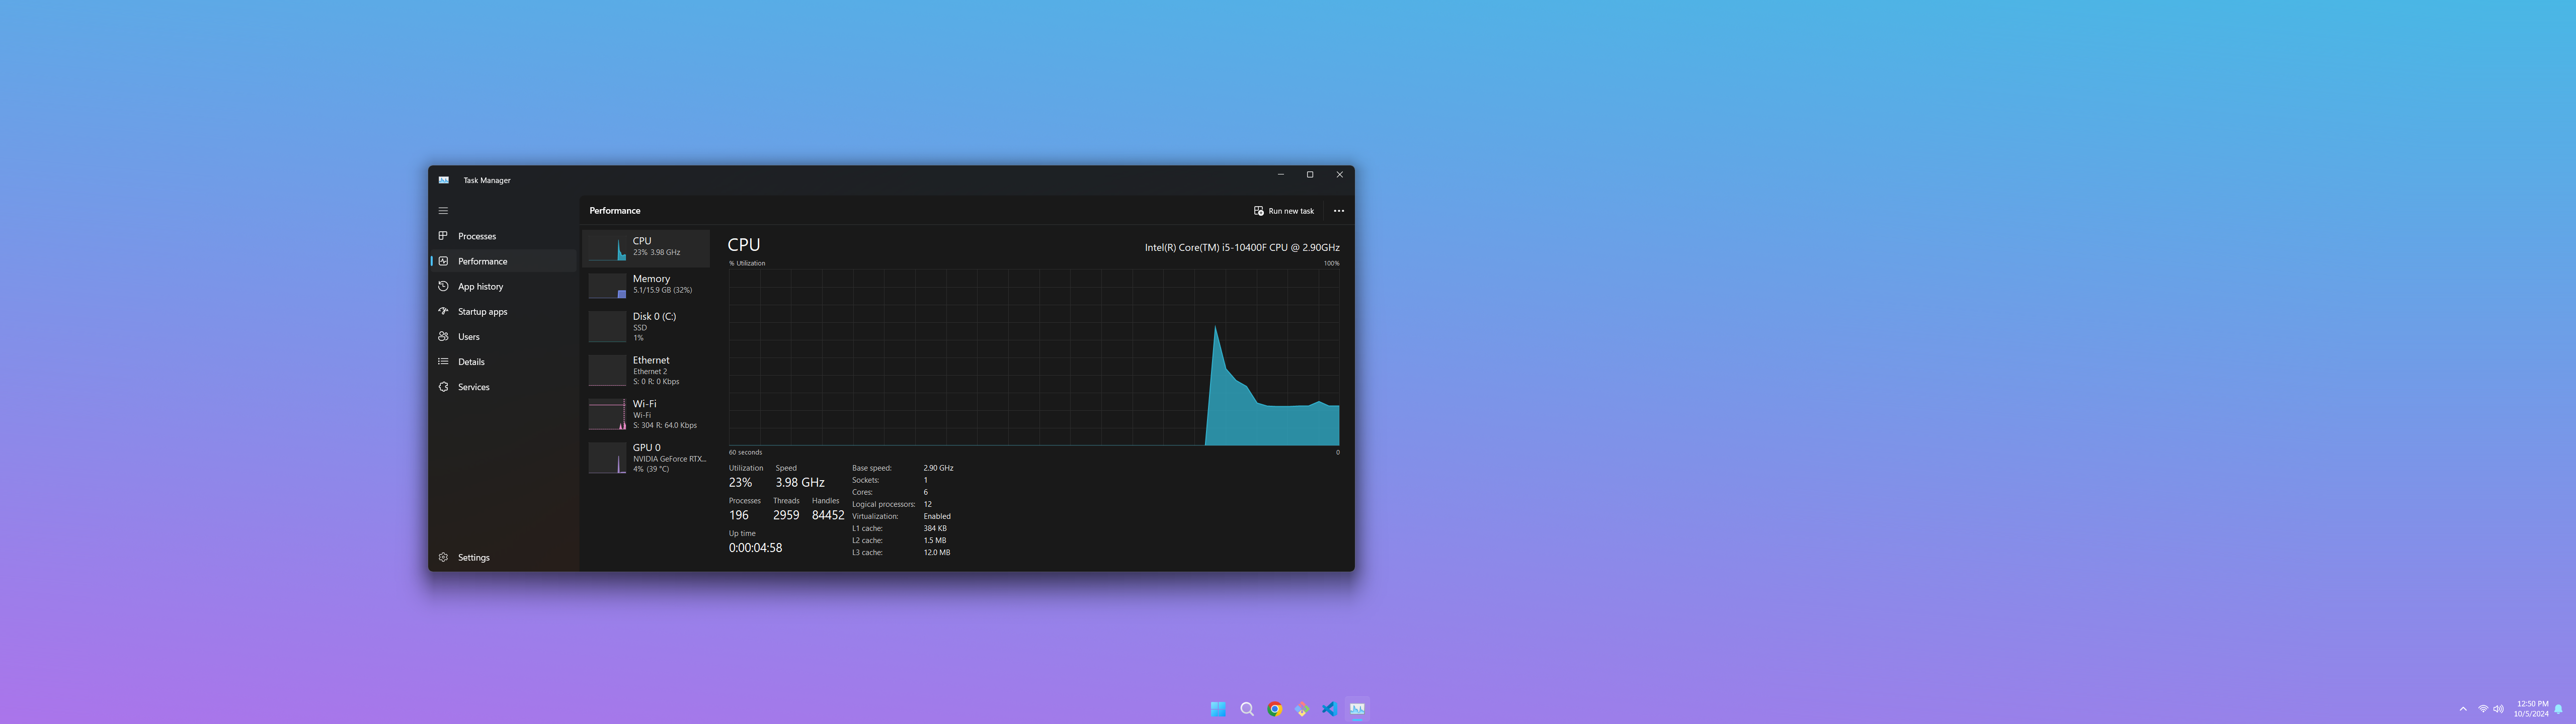
Task: Click the Details list icon
Action: pyautogui.click(x=443, y=361)
